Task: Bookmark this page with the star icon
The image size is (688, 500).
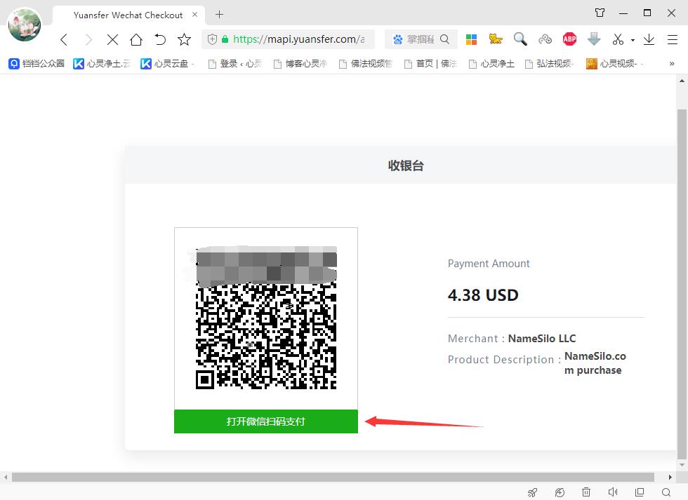Action: [184, 39]
